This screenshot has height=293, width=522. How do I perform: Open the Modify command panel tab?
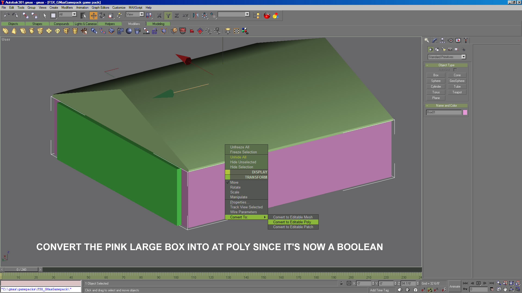point(434,40)
